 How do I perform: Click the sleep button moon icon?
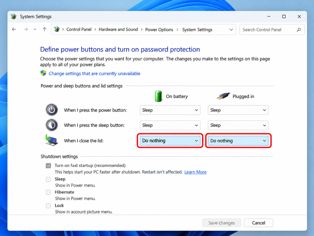(x=52, y=125)
